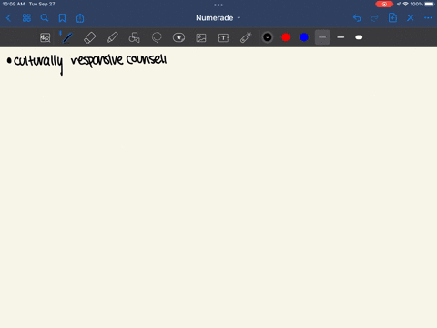Select the Lasso tool
This screenshot has height=328, width=437.
coord(157,37)
